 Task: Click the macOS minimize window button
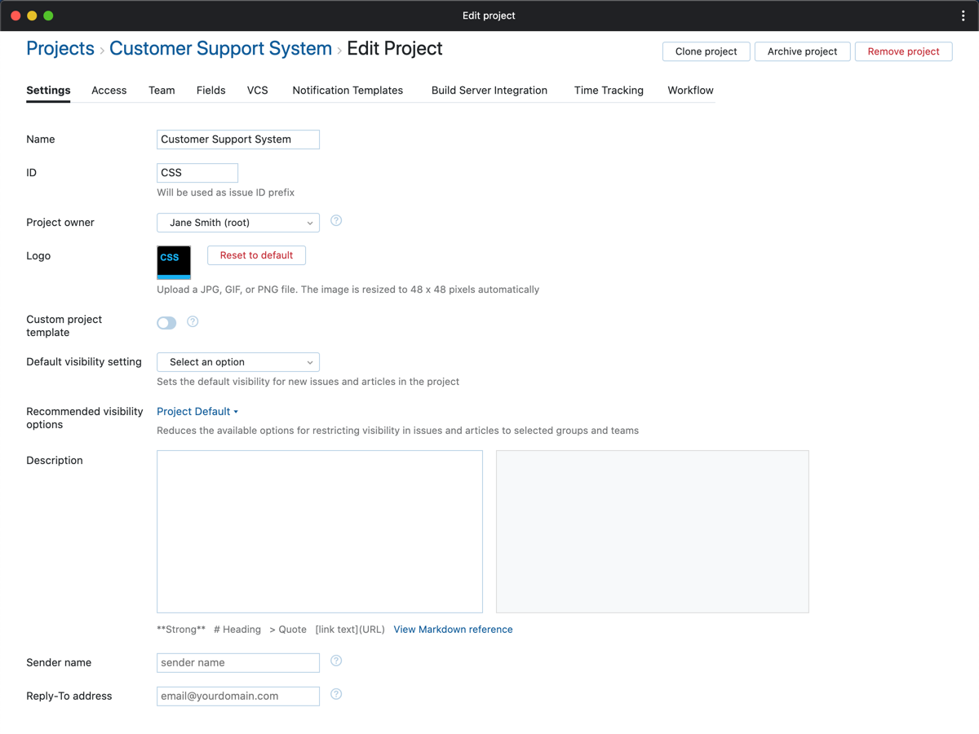coord(32,15)
